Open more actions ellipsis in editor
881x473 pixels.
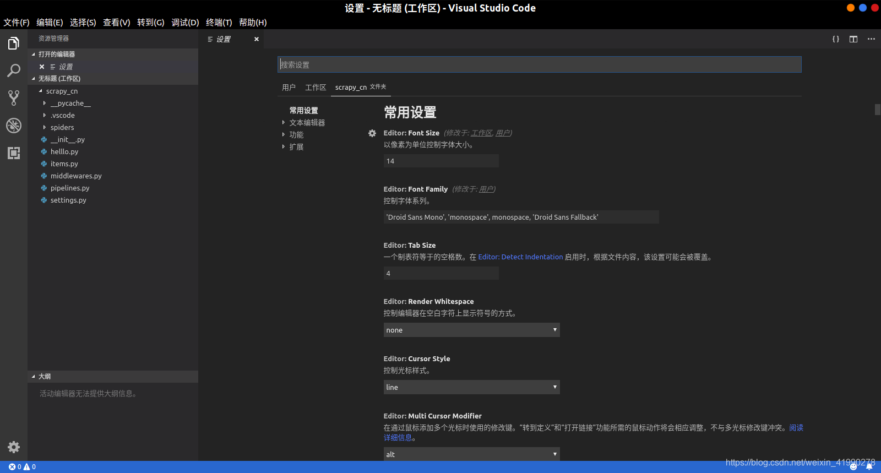(x=871, y=39)
